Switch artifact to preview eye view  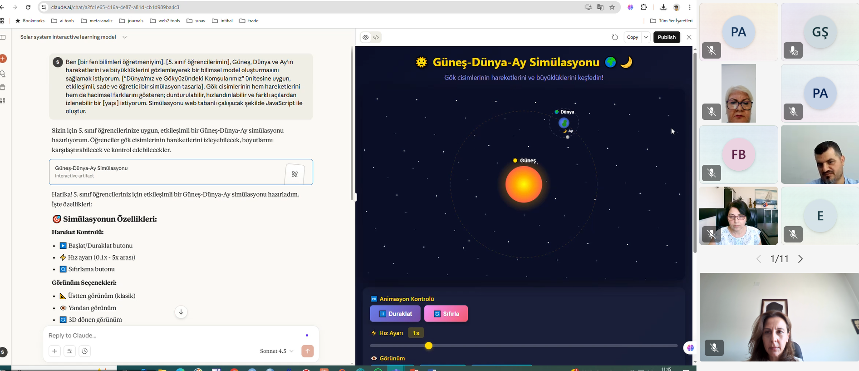coord(365,37)
